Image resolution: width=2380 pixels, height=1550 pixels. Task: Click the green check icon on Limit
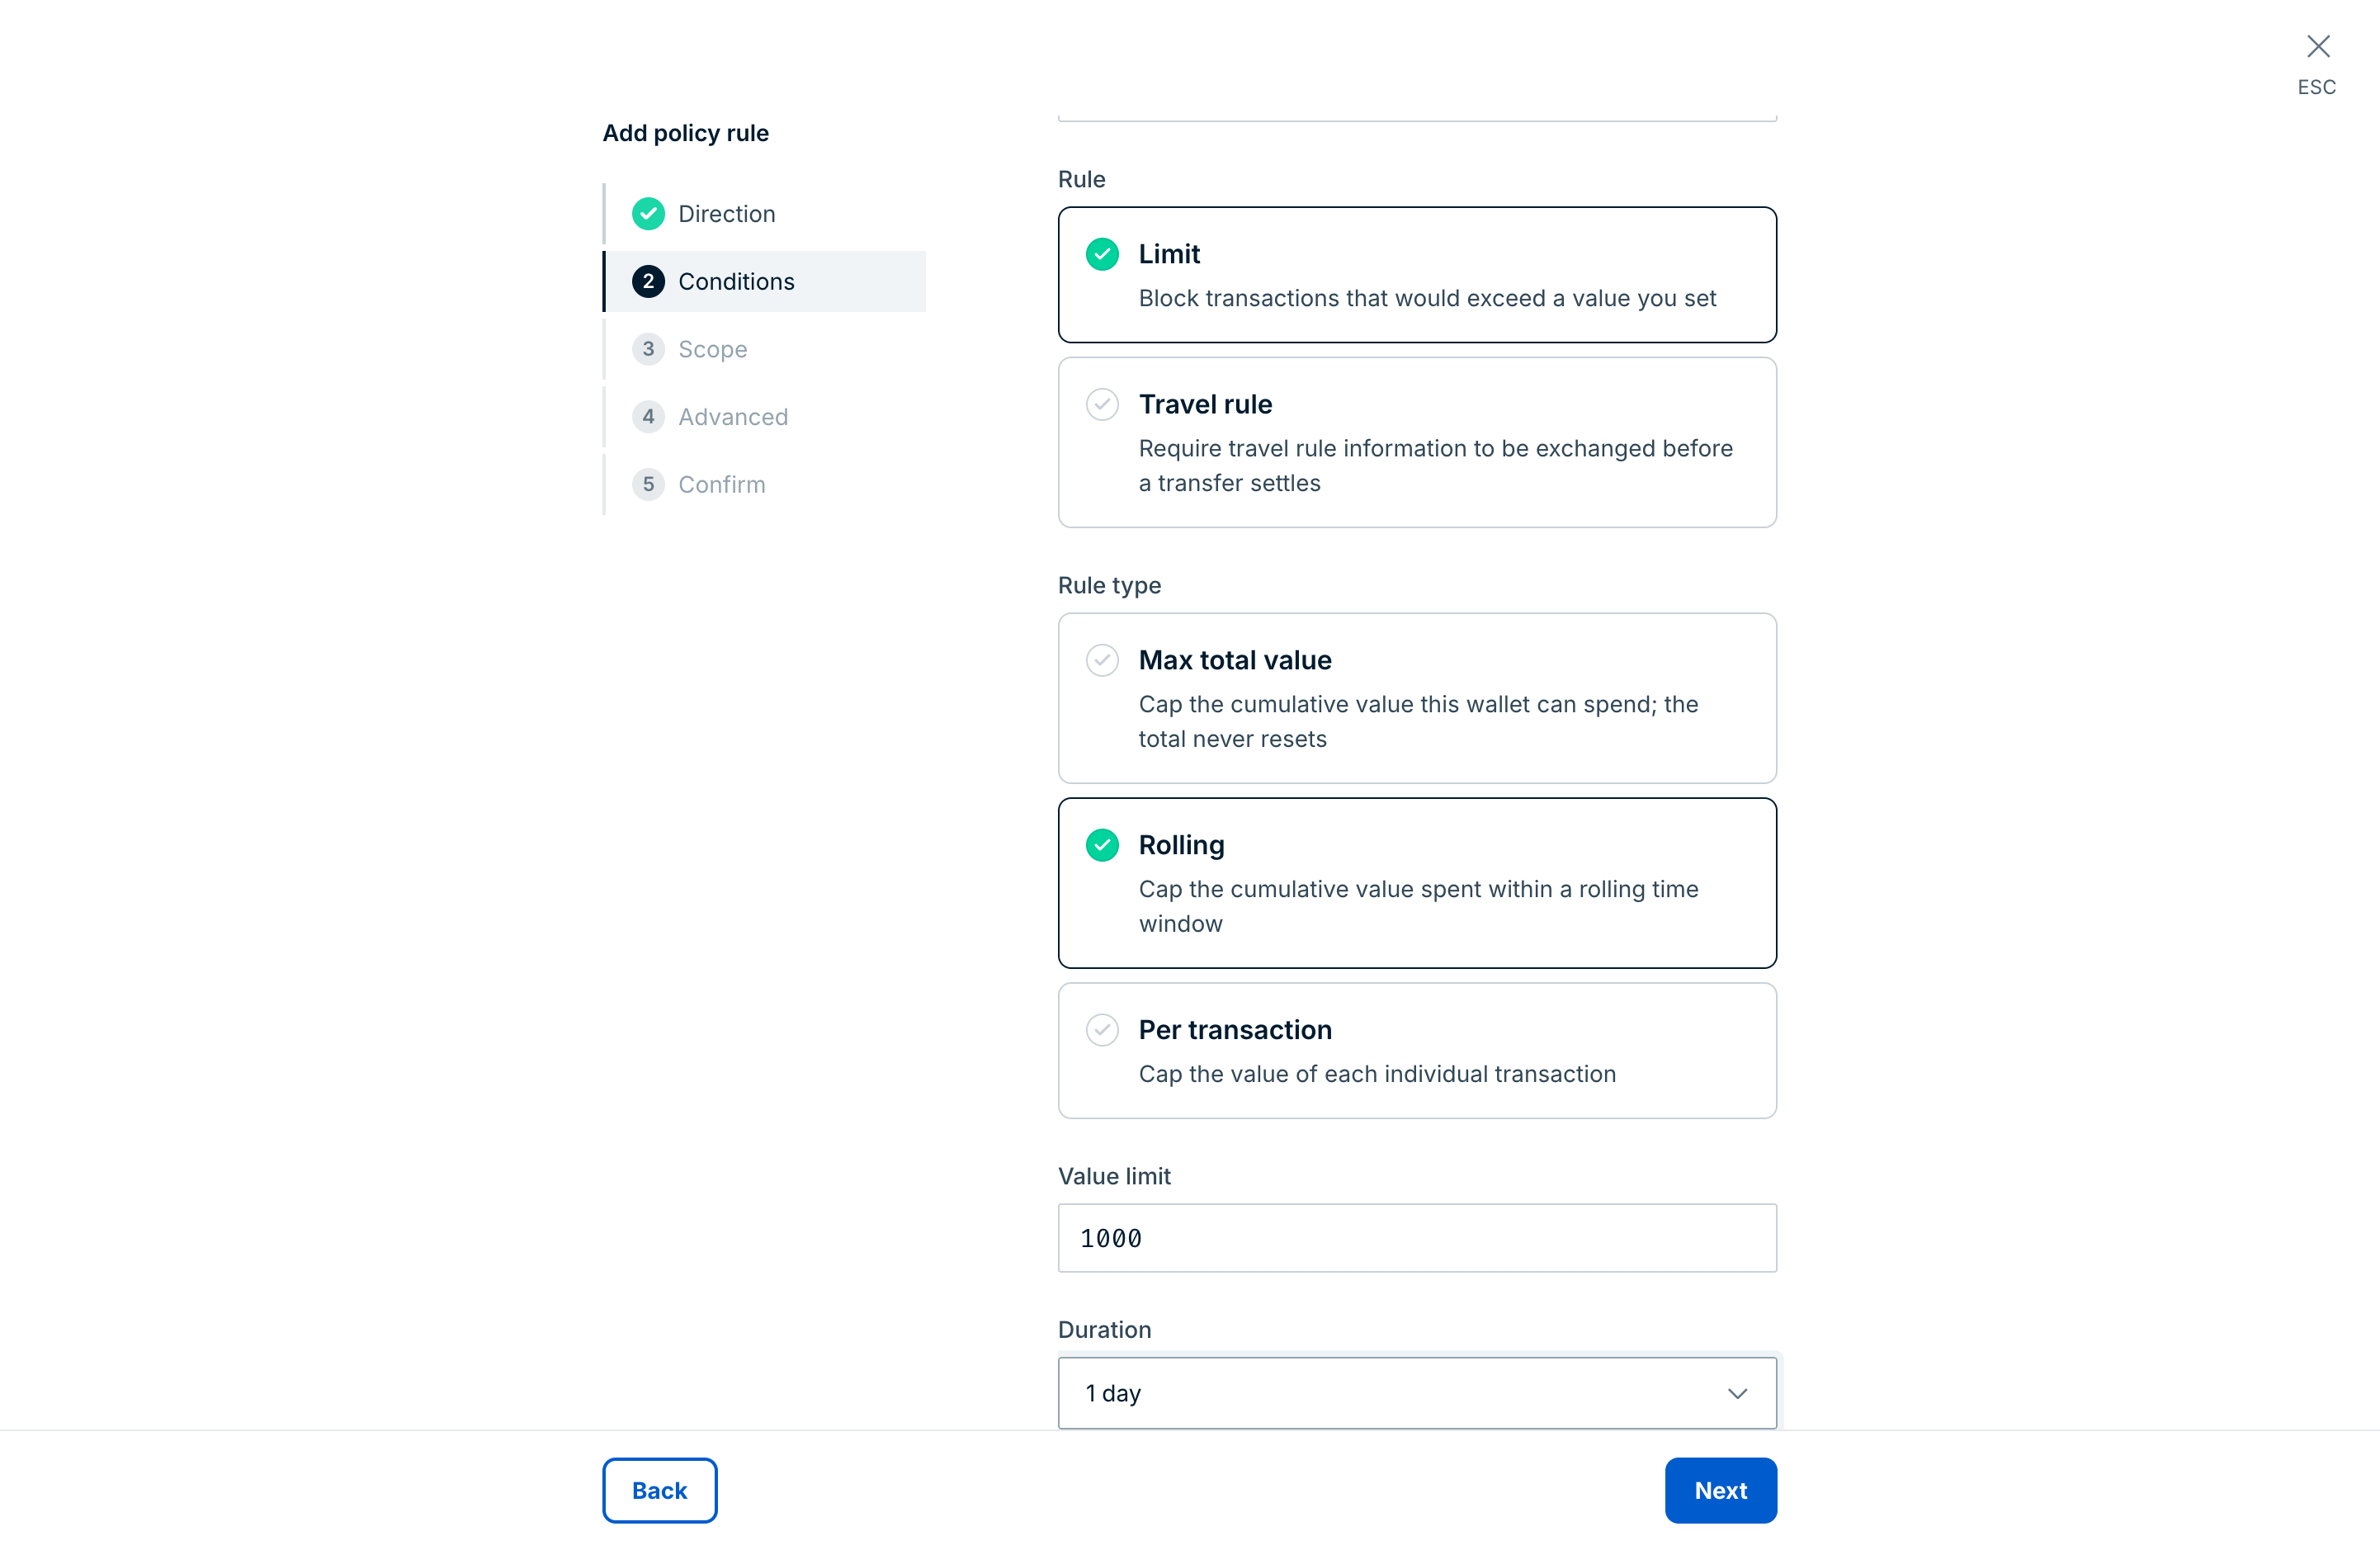[x=1102, y=254]
